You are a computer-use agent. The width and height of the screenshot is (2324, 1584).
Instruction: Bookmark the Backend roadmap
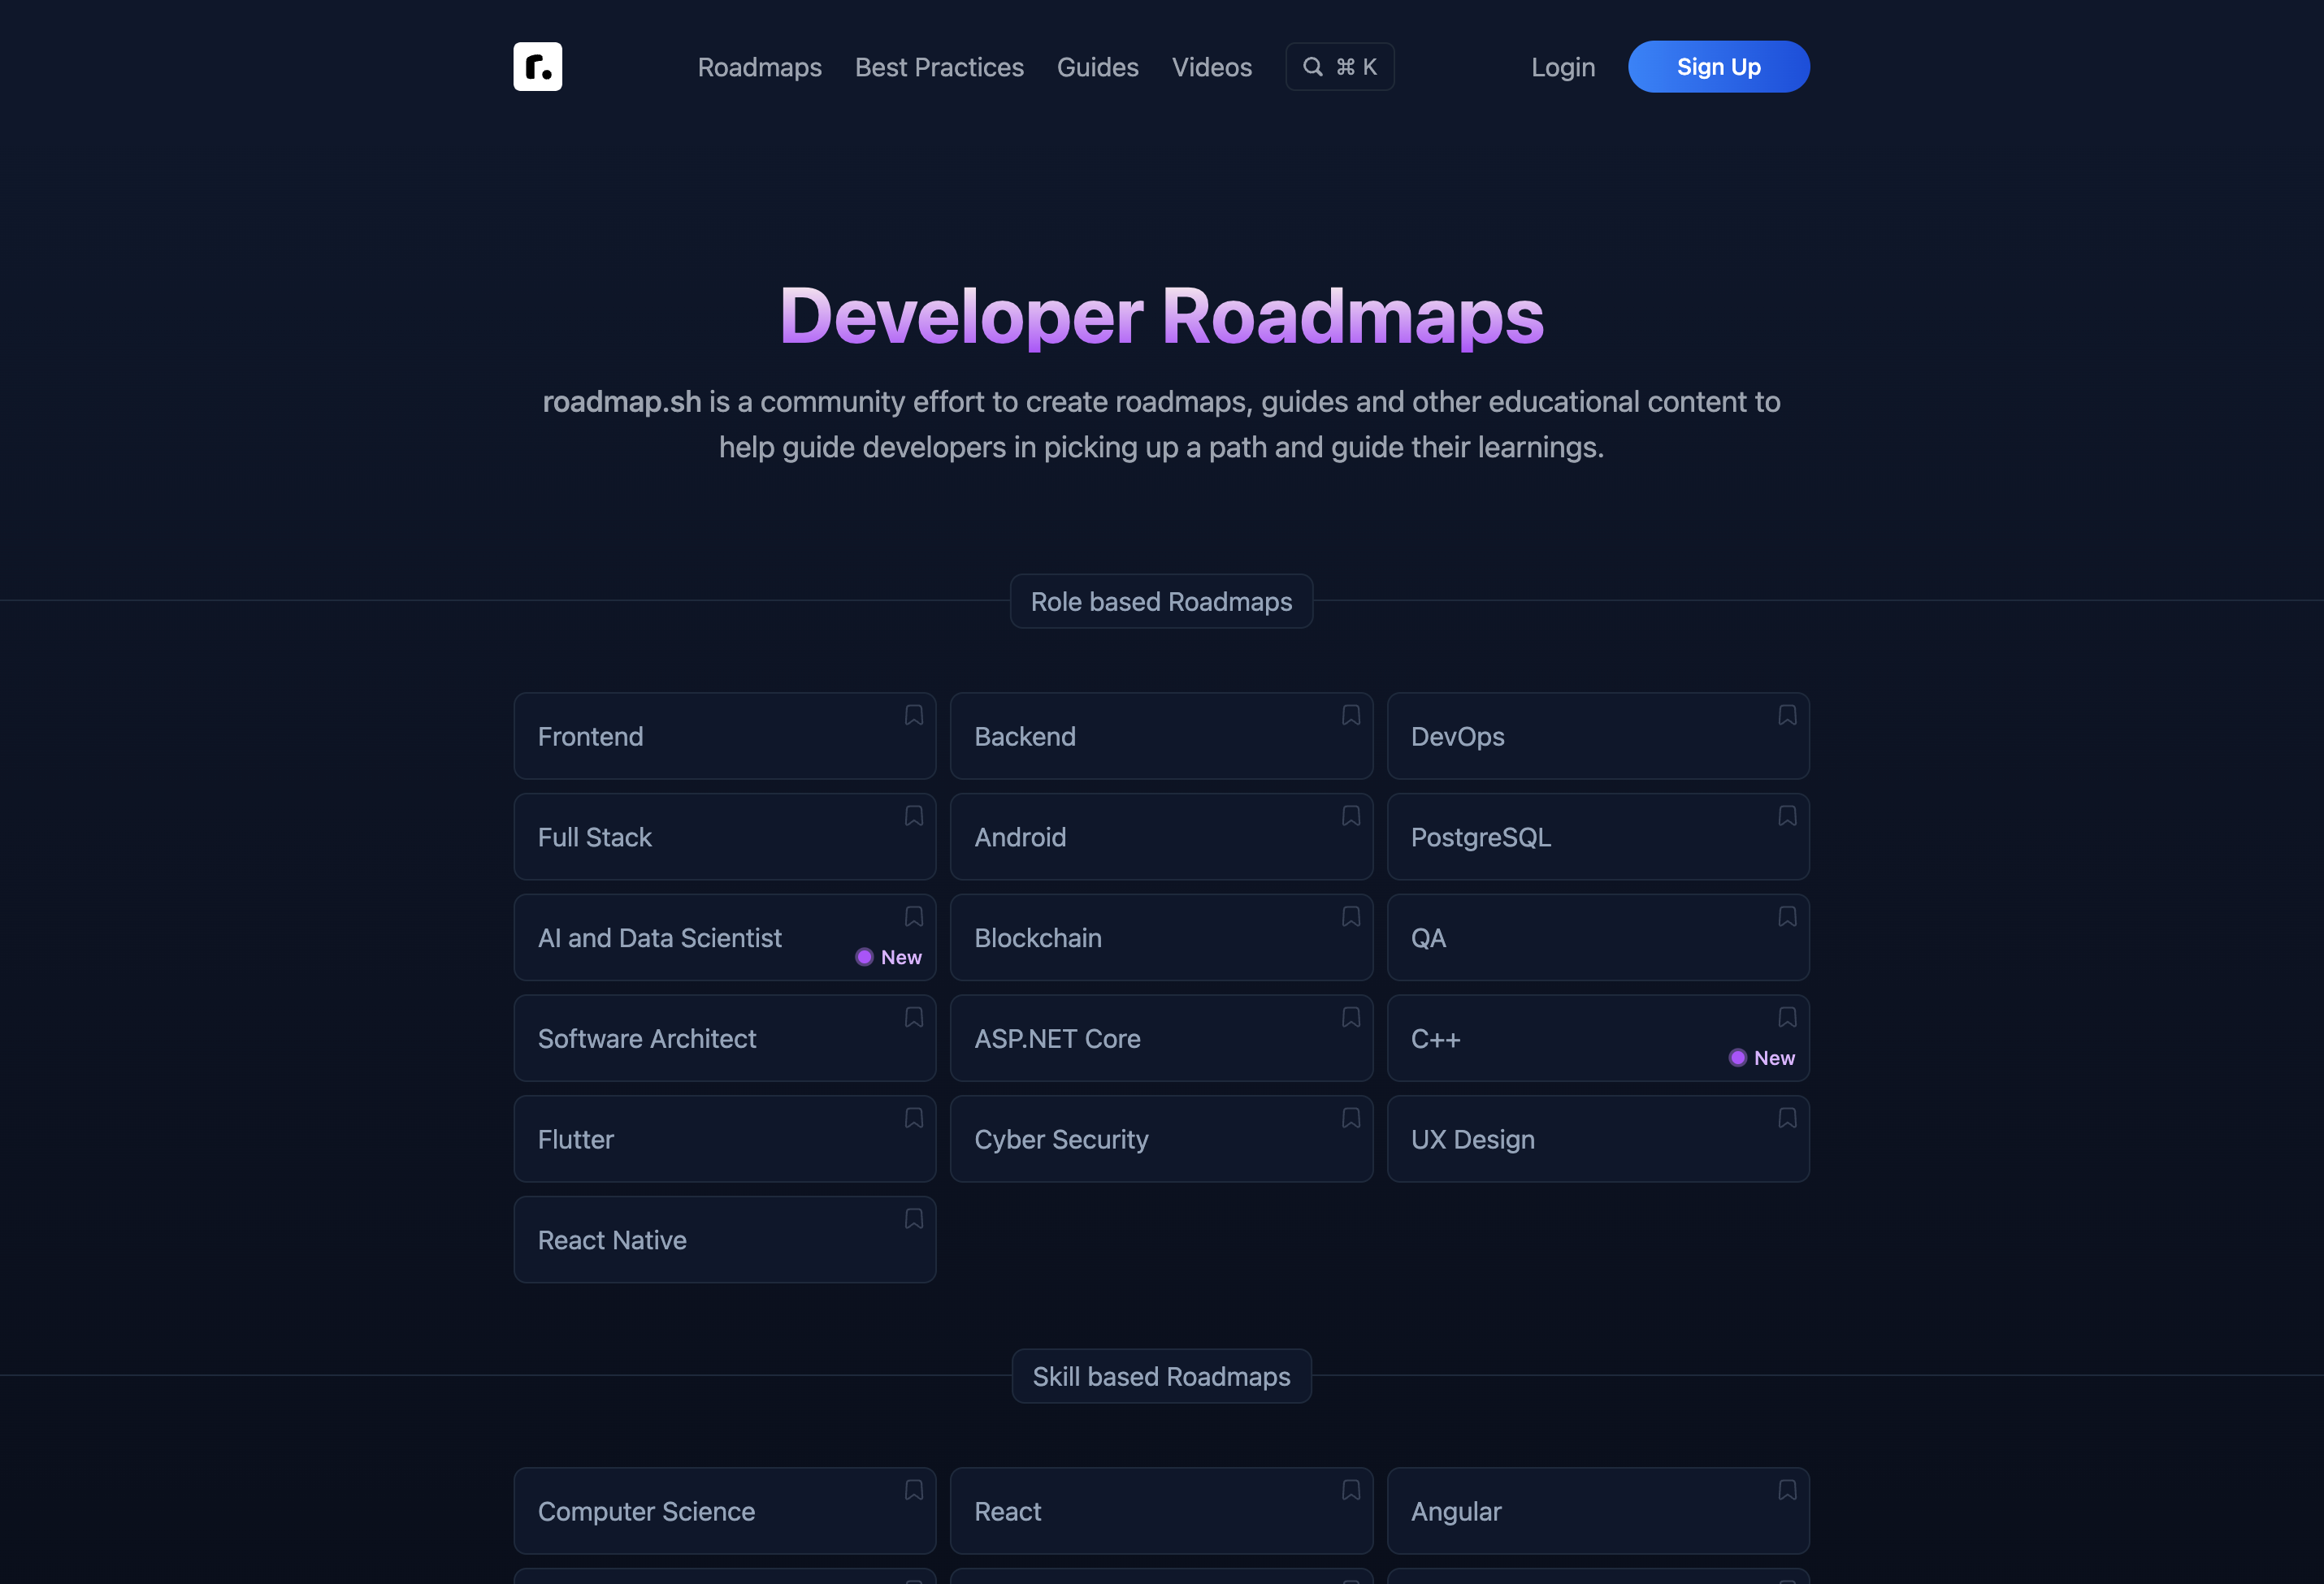(1350, 716)
